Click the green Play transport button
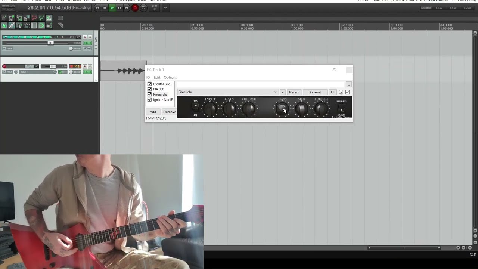The height and width of the screenshot is (269, 478). point(112,7)
